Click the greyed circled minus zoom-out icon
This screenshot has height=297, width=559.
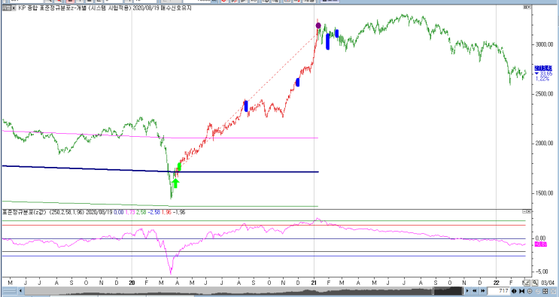click(538, 291)
